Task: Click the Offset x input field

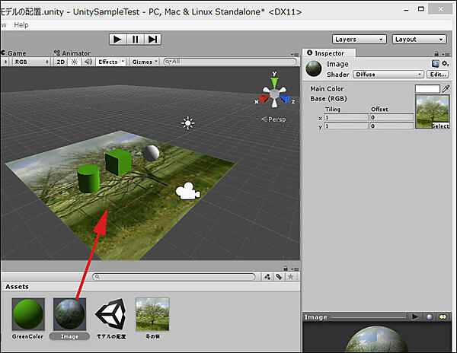Action: click(391, 117)
